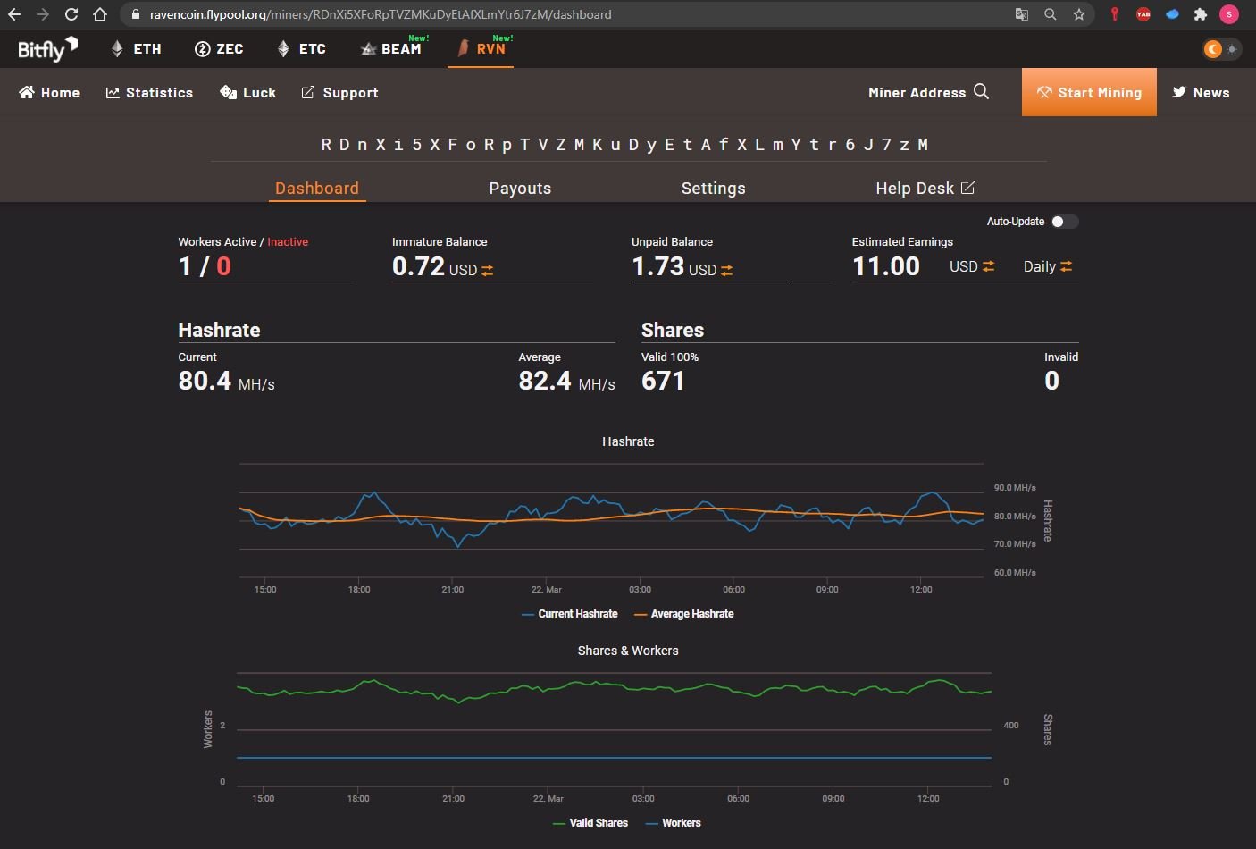The height and width of the screenshot is (849, 1256).
Task: Click the red pin extension icon
Action: (x=1114, y=14)
